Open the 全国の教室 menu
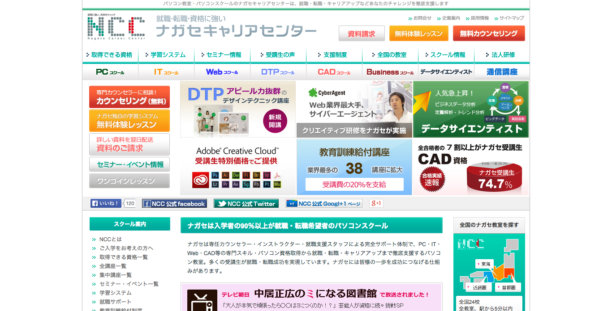 [x=390, y=55]
